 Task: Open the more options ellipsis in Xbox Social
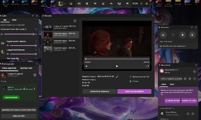click(195, 79)
